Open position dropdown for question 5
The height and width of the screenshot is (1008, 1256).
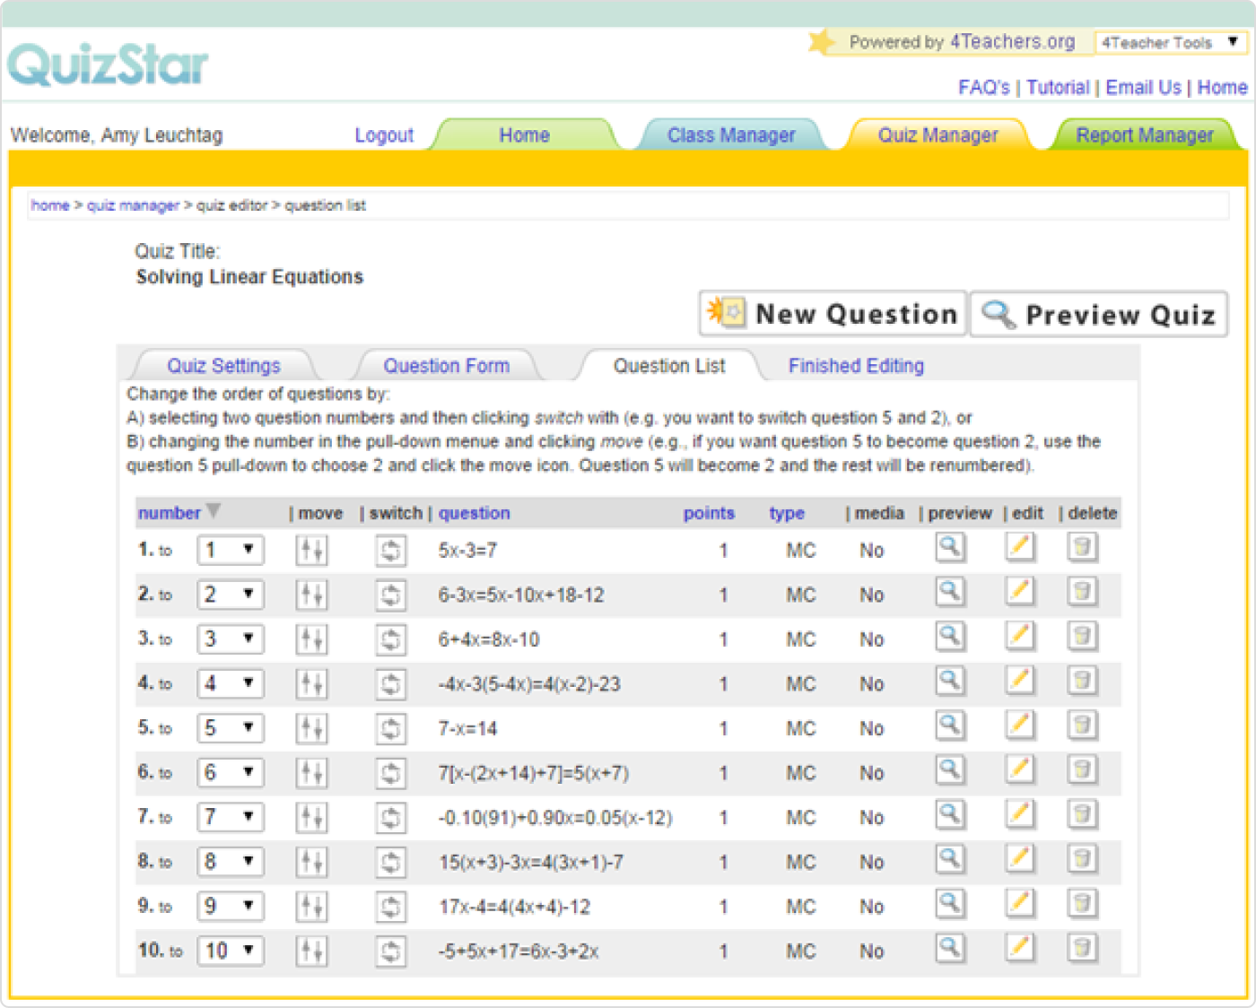click(x=231, y=727)
